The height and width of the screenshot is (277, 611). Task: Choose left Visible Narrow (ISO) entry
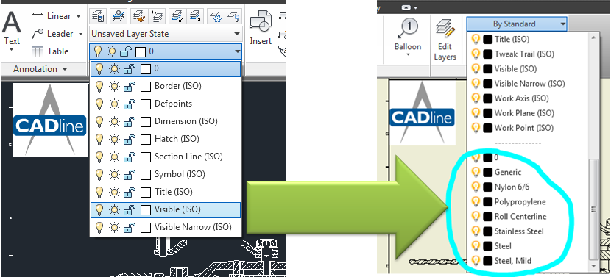click(x=166, y=227)
